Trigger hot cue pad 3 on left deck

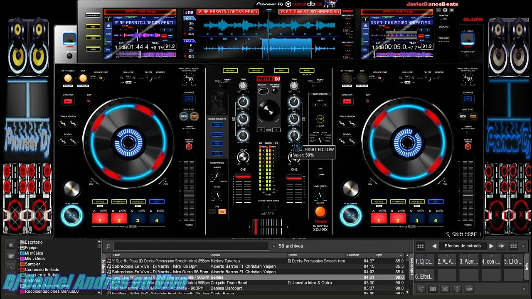point(138,218)
